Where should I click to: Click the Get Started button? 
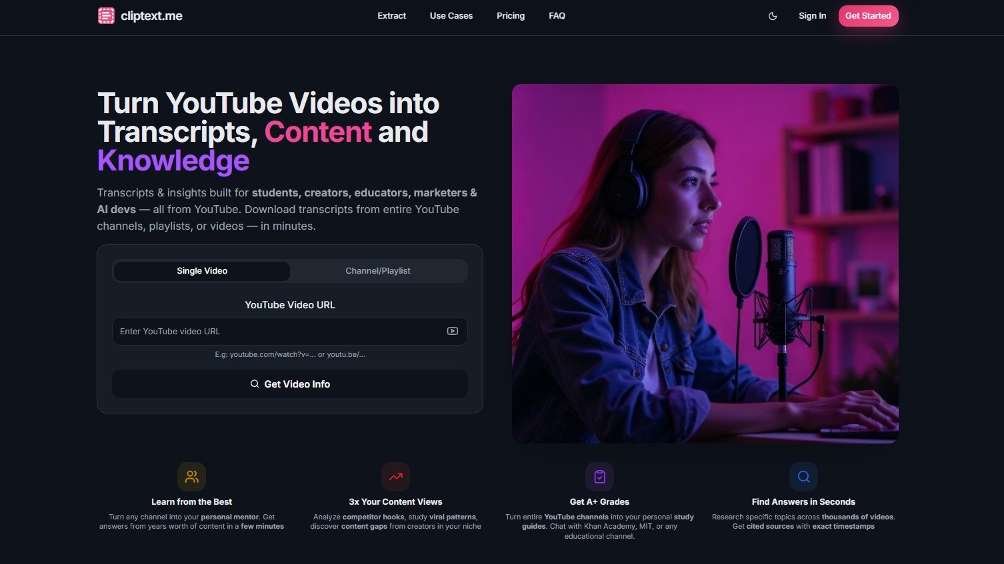point(868,15)
